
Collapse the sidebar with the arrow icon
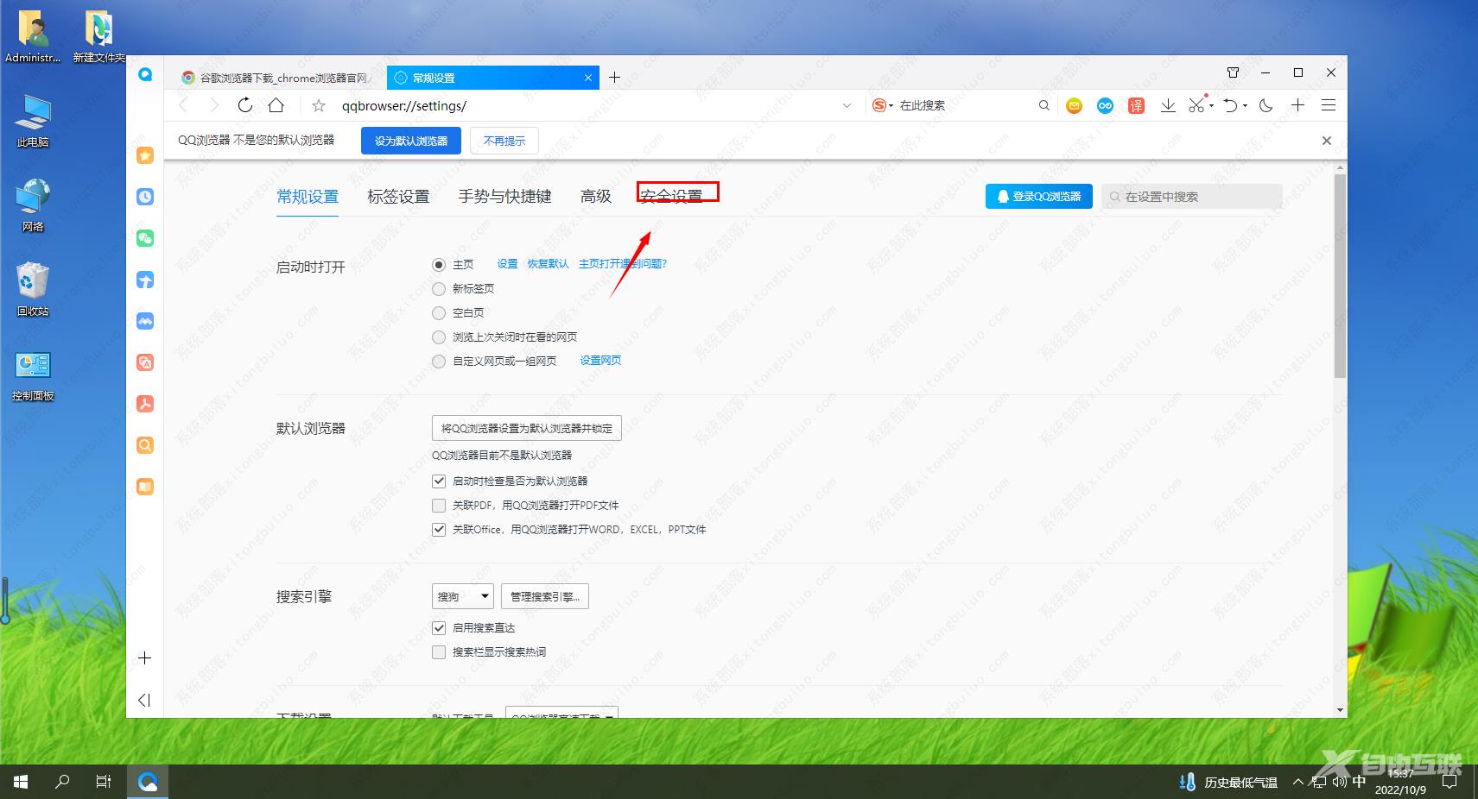[145, 700]
